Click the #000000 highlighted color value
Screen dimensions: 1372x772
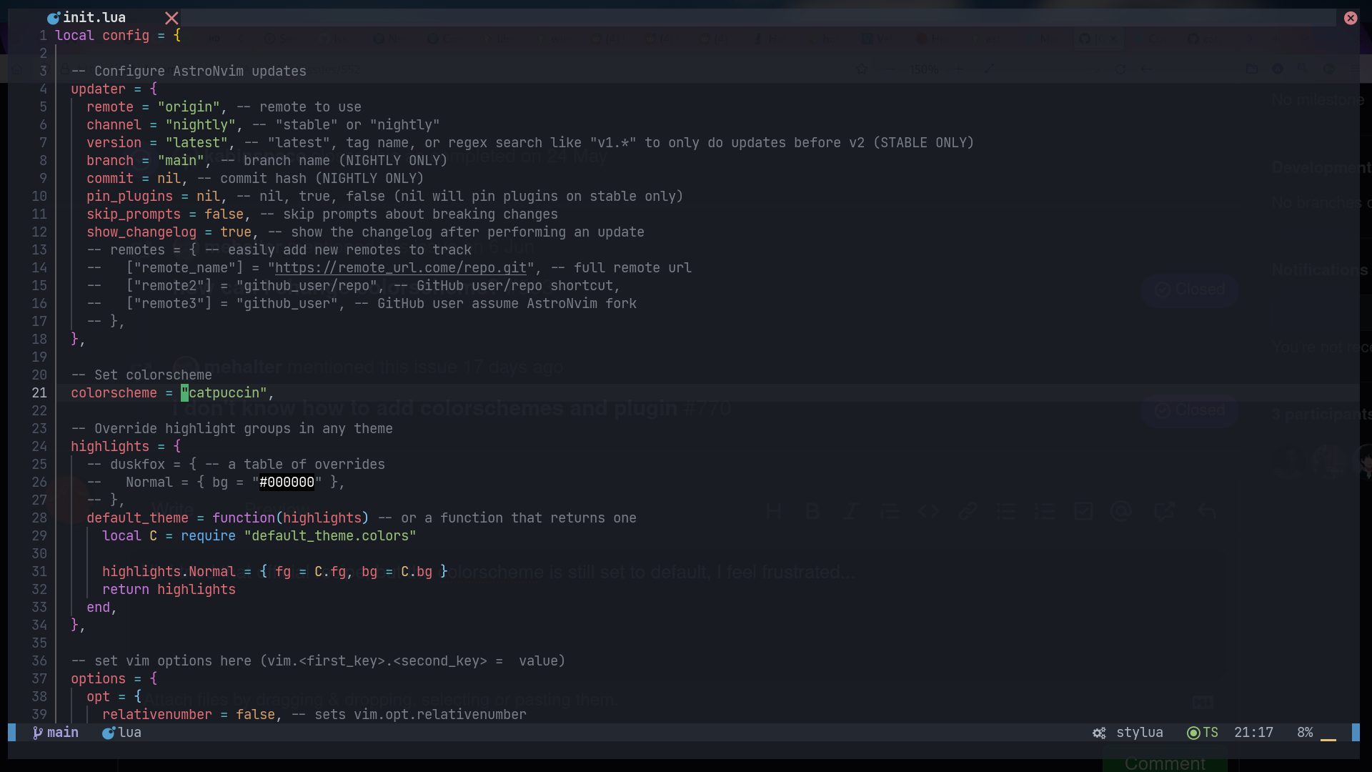click(287, 482)
